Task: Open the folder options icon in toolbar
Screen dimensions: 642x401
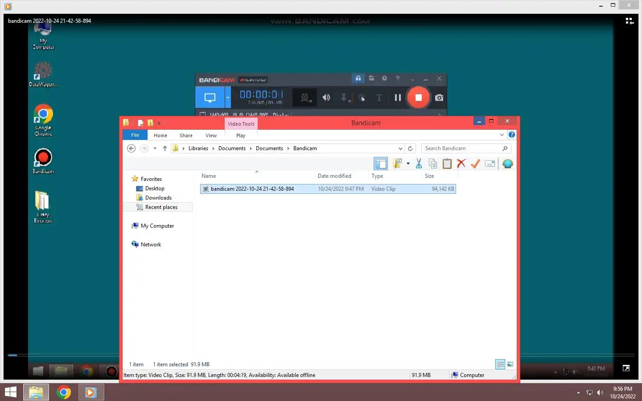Action: click(397, 164)
